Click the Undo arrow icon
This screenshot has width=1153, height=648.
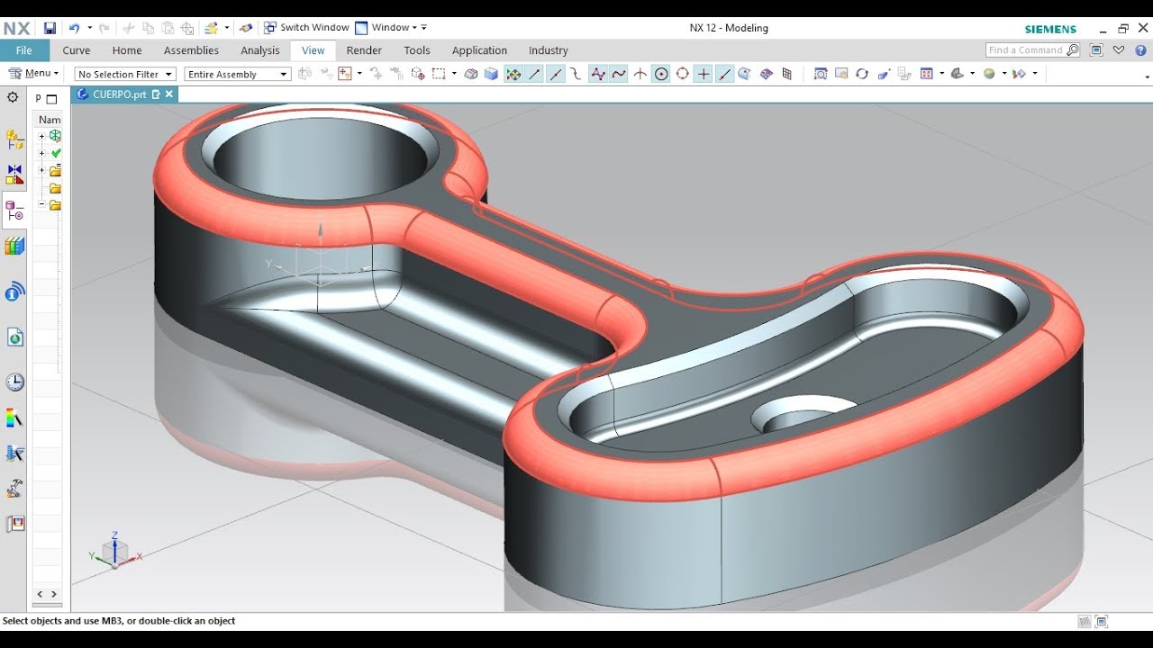(x=75, y=28)
